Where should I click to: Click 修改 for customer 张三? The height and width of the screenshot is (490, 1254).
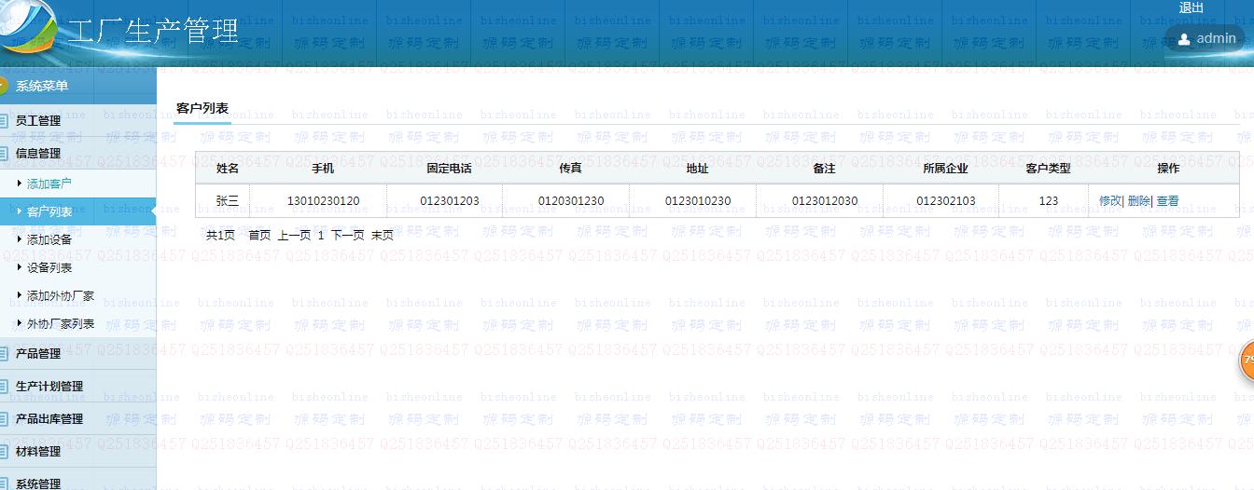(1110, 200)
